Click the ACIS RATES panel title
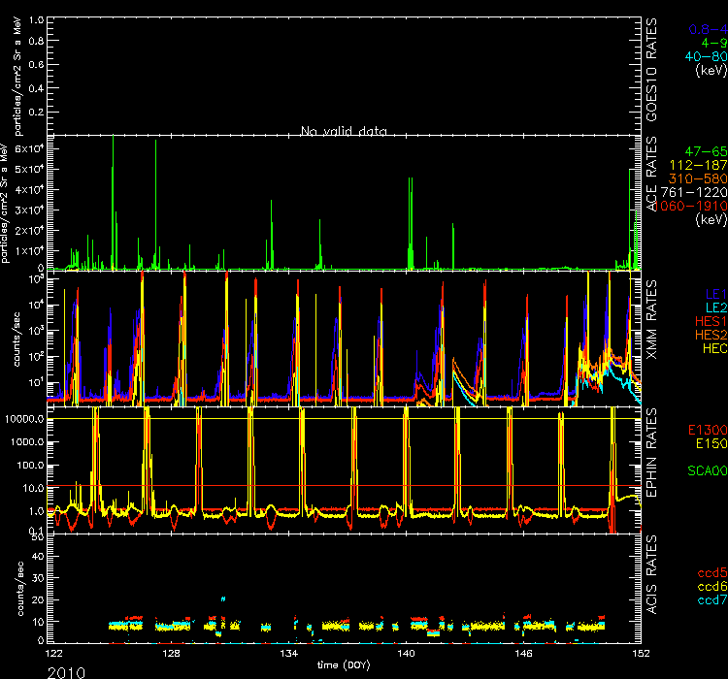Image resolution: width=728 pixels, height=679 pixels. [651, 589]
